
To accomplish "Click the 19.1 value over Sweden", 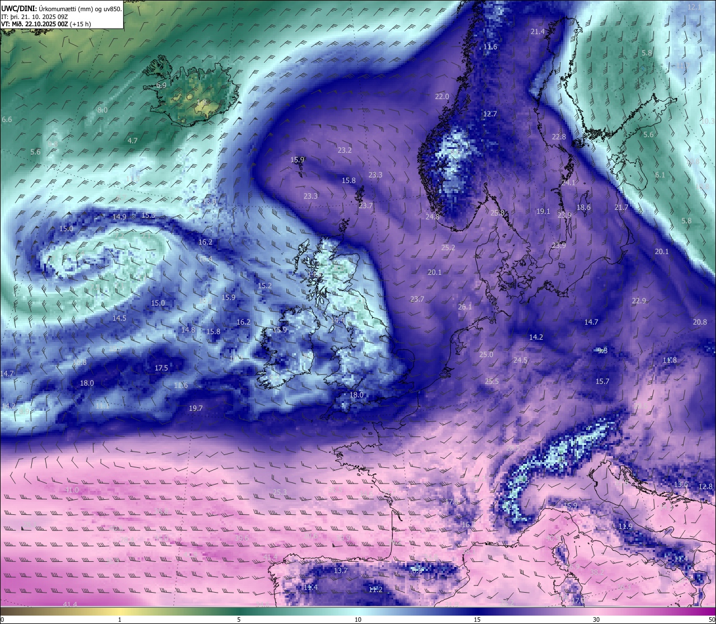I will click(543, 212).
